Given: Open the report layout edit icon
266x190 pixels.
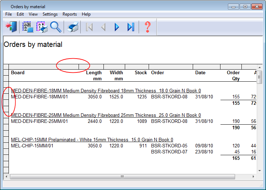Looking at the screenshot, I should (x=28, y=27).
